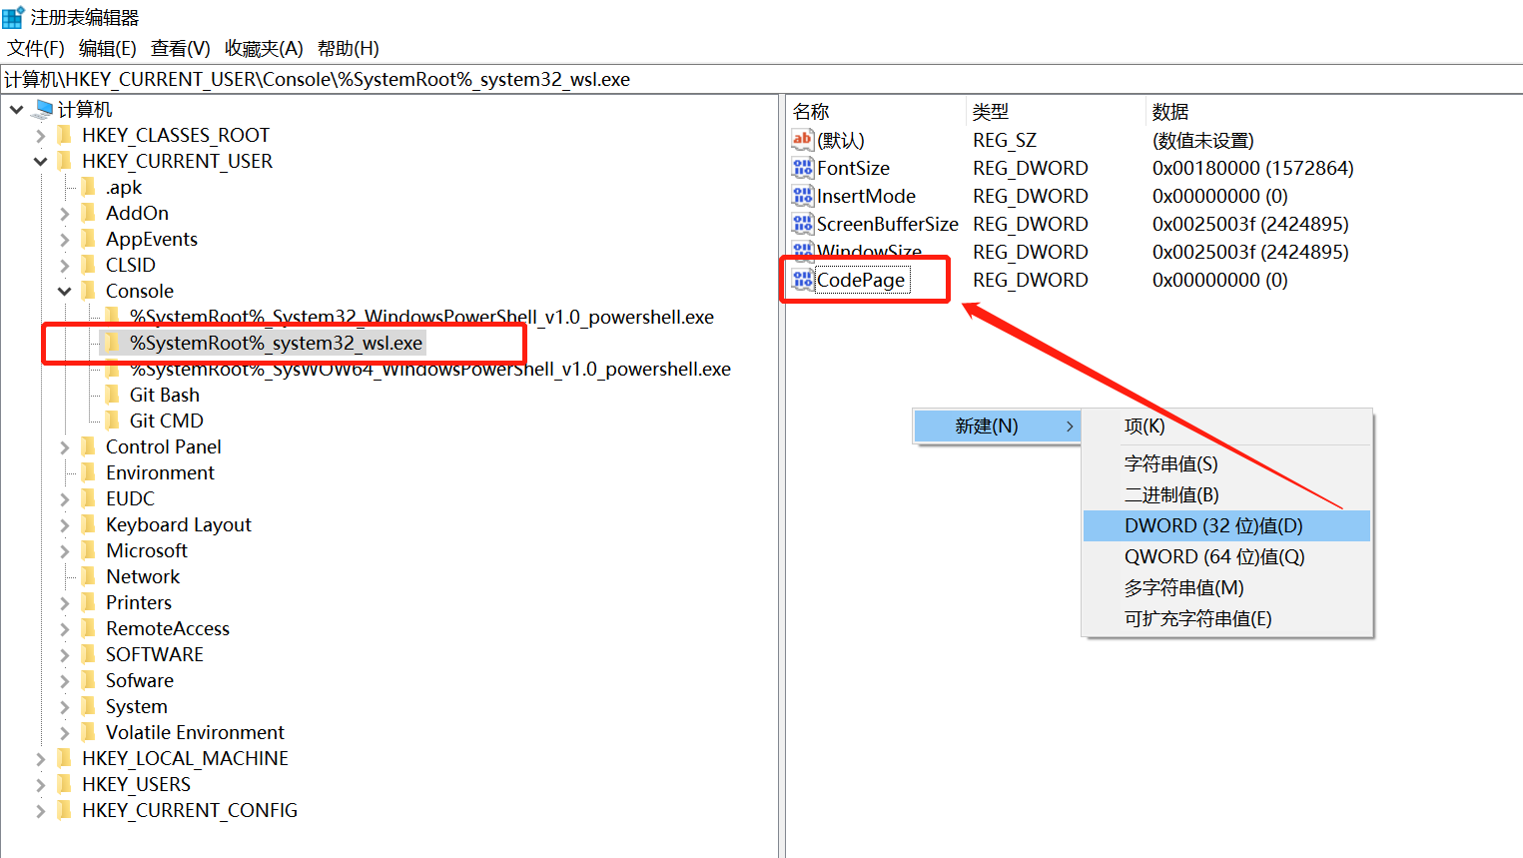Open the 文件(F) menu

click(x=36, y=48)
